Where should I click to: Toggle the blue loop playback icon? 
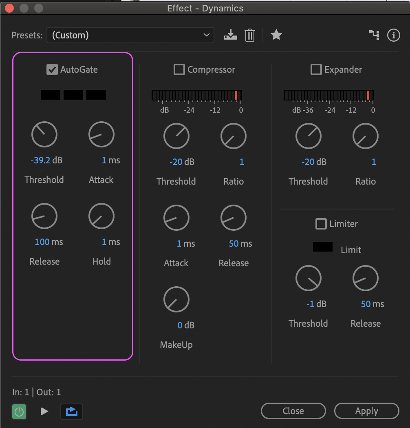point(72,411)
